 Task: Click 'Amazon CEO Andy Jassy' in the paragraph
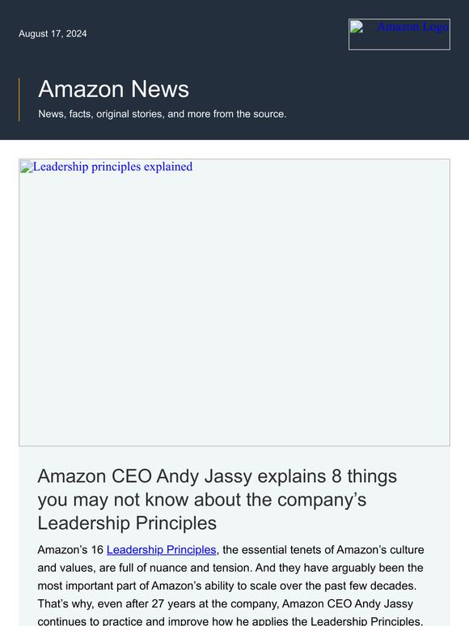tap(348, 603)
